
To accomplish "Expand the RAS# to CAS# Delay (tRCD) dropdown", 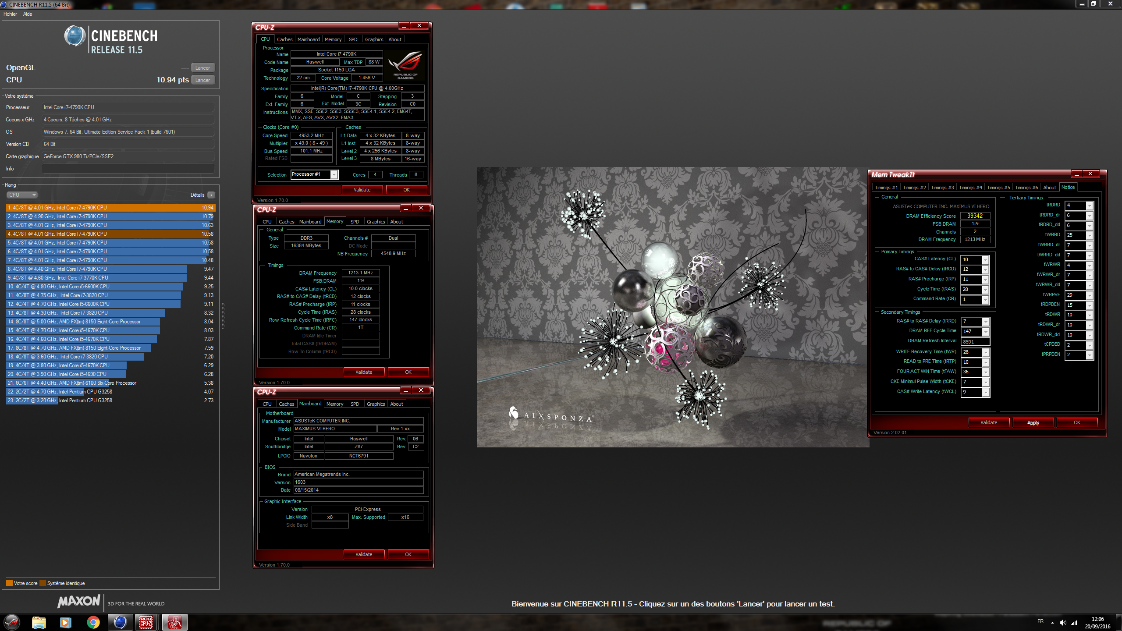I will [985, 270].
